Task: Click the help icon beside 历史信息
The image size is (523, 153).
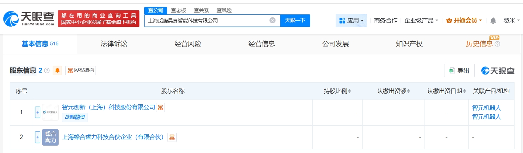Action: [x=497, y=44]
